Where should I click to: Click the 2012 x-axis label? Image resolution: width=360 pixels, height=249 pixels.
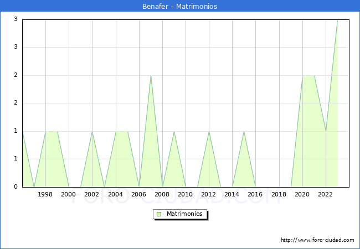tap(208, 194)
